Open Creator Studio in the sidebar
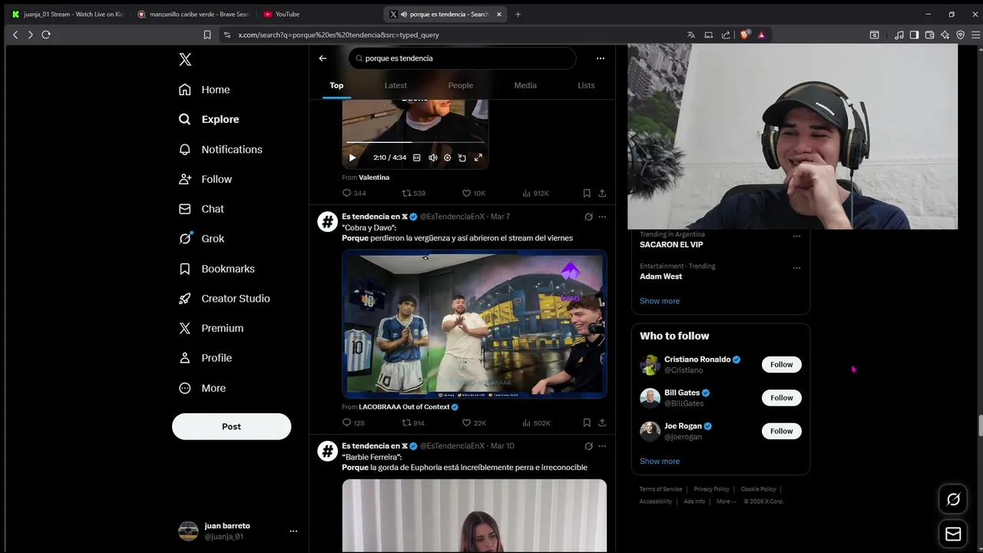Screen dimensions: 983x553 click(x=224, y=299)
